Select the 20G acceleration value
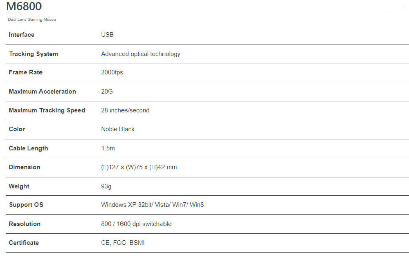This screenshot has width=409, height=264. coord(107,92)
